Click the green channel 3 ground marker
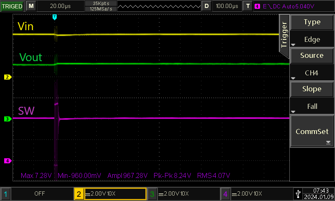Image resolution: width=335 pixels, height=201 pixels. 8,119
